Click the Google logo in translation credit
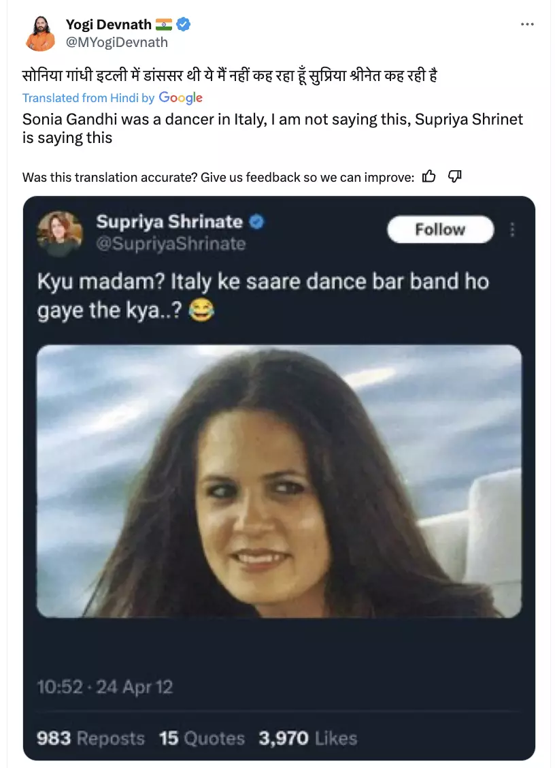The width and height of the screenshot is (555, 768). click(x=181, y=98)
